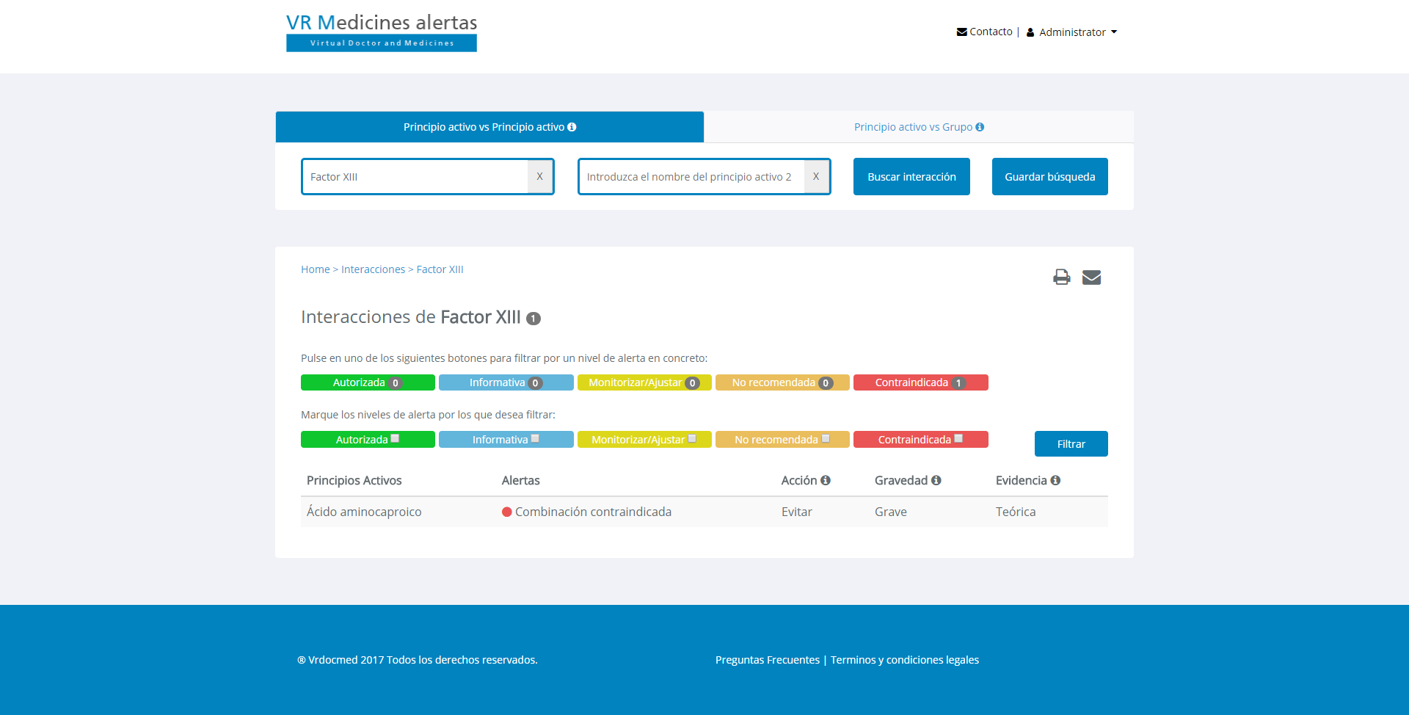Open the Contacto link
Viewport: 1409px width, 715px height.
coord(985,32)
